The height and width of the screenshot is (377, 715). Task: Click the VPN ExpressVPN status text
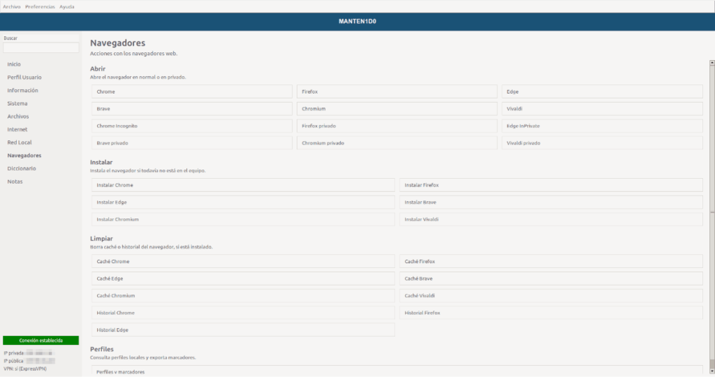point(25,369)
